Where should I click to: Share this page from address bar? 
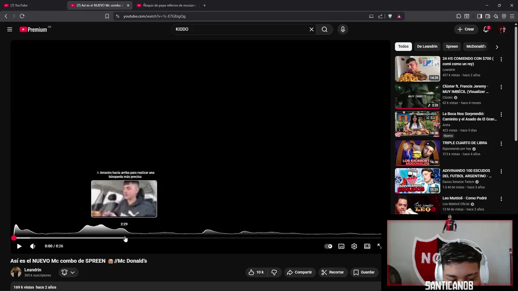click(380, 16)
